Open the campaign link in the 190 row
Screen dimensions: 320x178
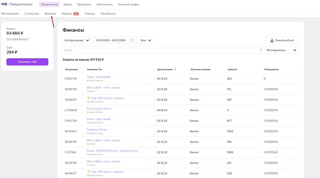click(103, 140)
